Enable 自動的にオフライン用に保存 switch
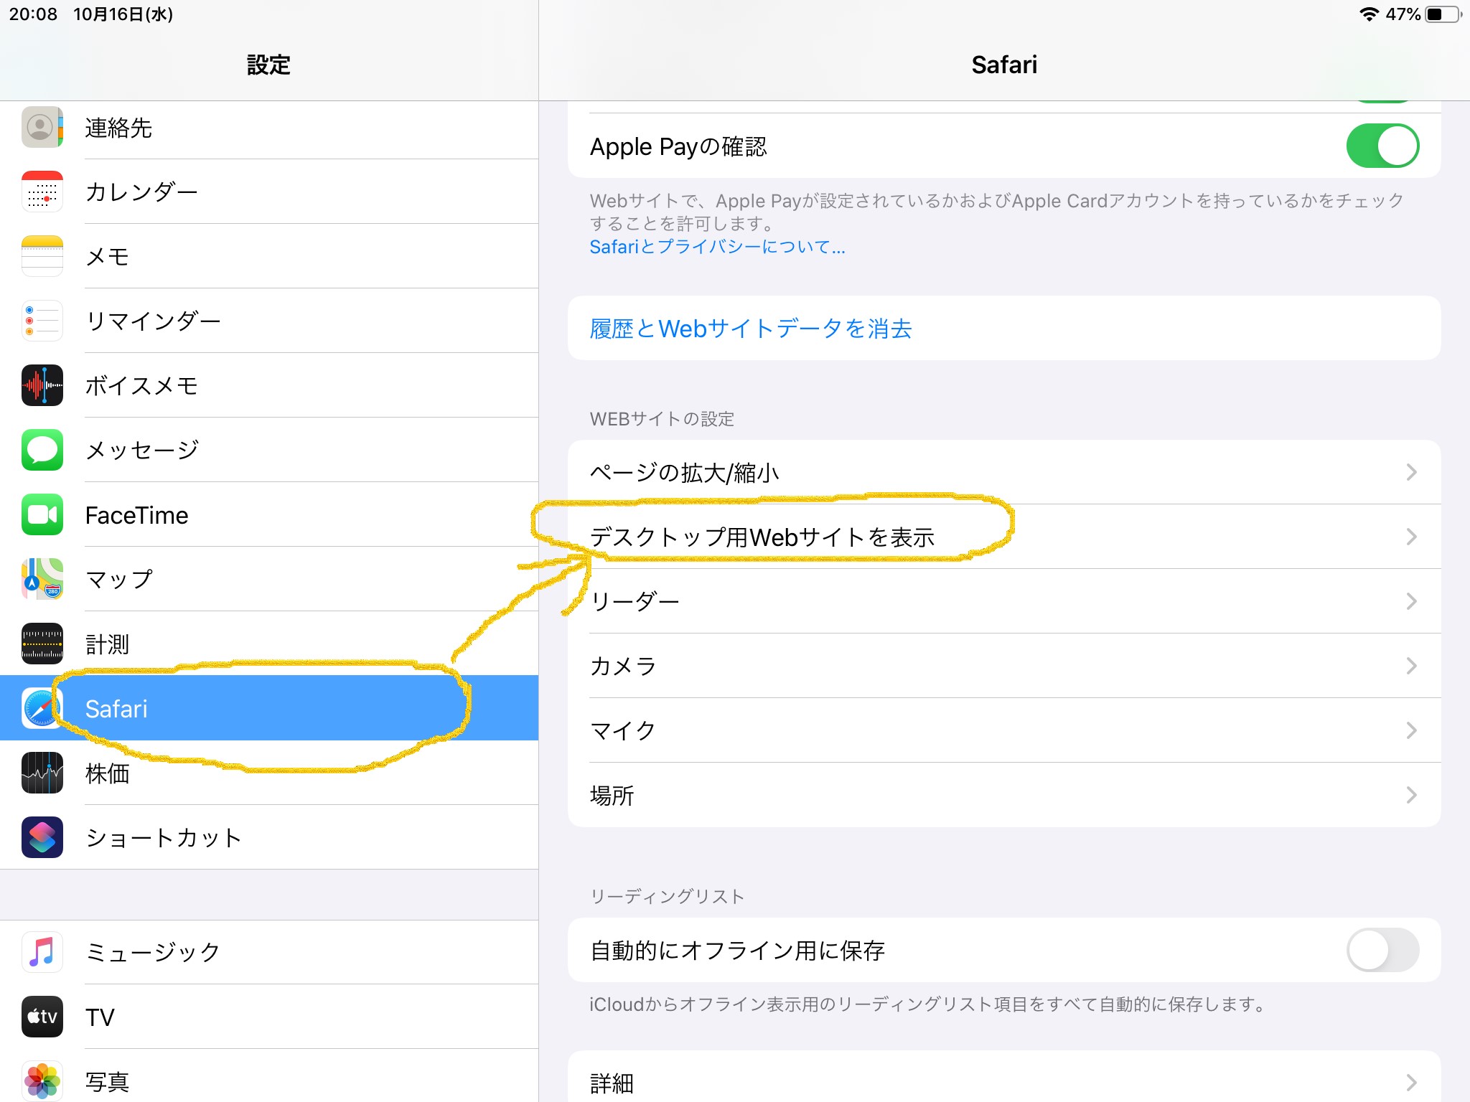Screen dimensions: 1470x1102 pos(1382,950)
